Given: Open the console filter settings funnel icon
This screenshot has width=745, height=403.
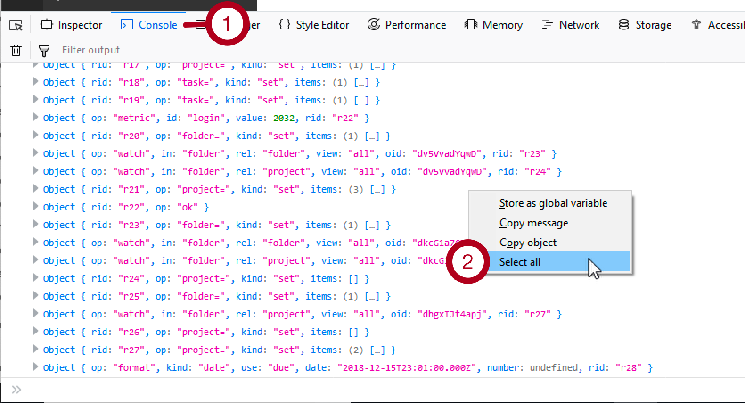Looking at the screenshot, I should tap(44, 50).
